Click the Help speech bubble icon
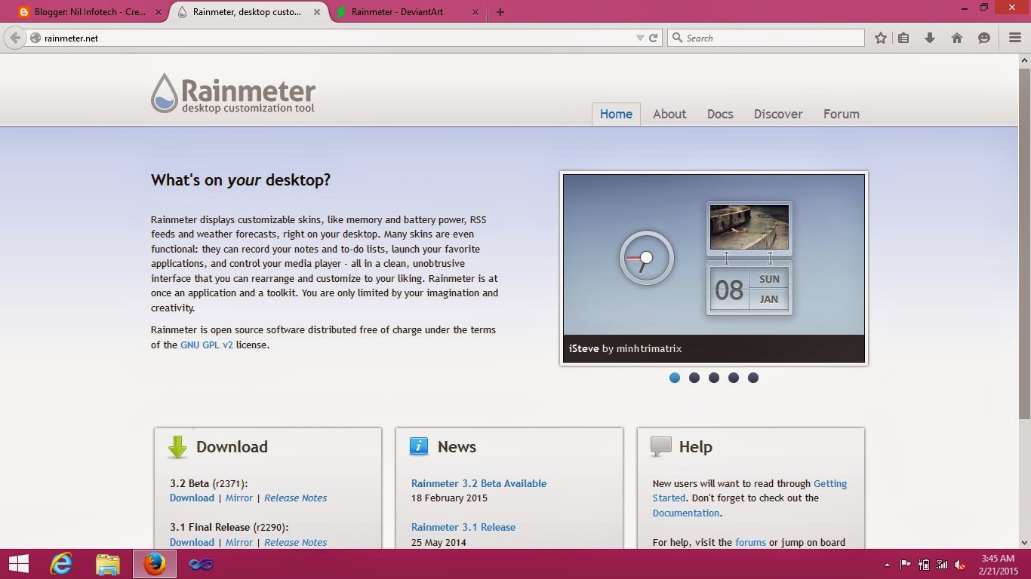The width and height of the screenshot is (1031, 579). pyautogui.click(x=660, y=446)
